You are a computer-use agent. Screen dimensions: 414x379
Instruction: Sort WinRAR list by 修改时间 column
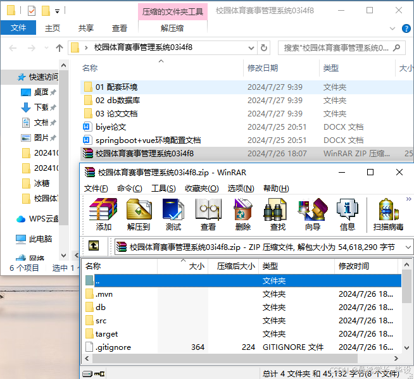click(367, 266)
